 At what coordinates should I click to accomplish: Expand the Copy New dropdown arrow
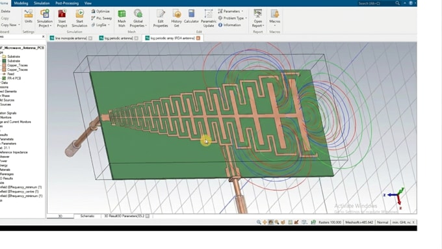19,25
